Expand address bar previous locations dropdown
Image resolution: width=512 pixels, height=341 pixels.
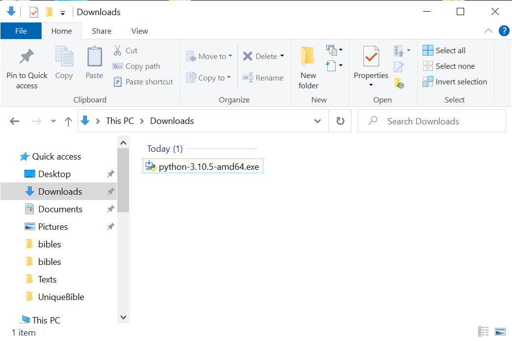(318, 121)
